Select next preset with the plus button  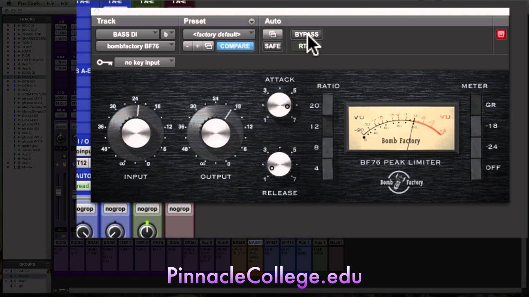198,46
